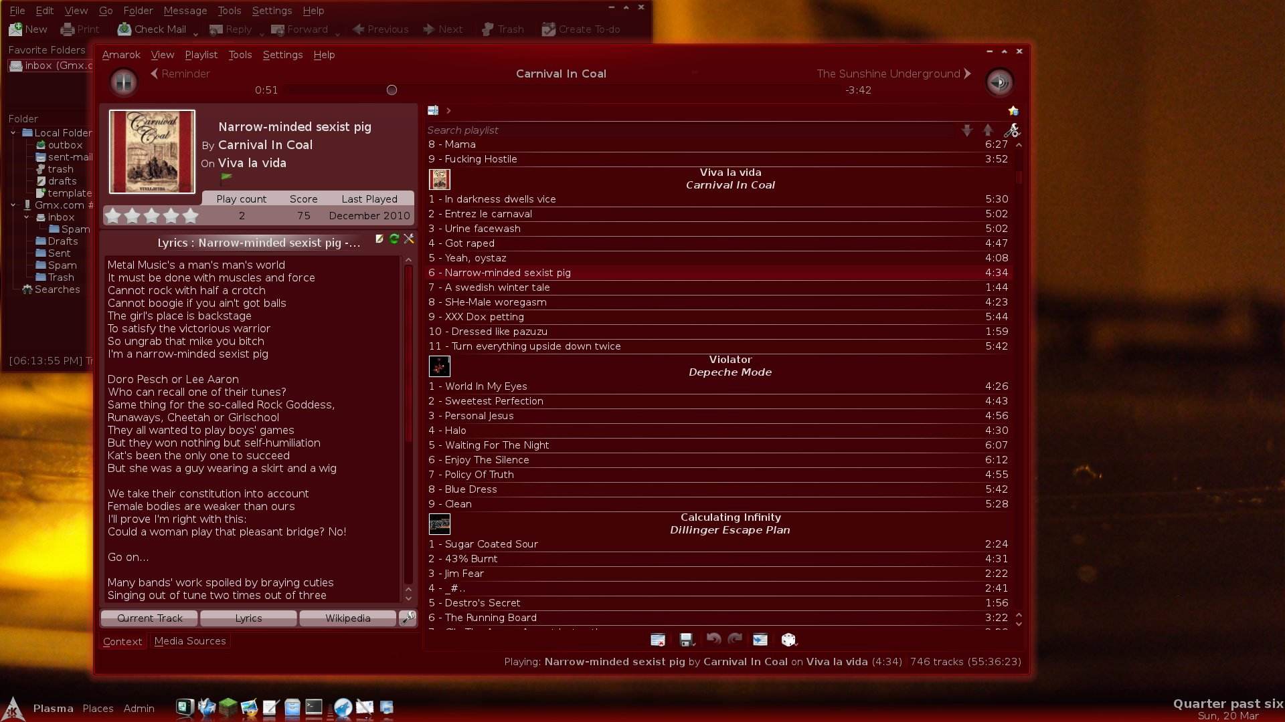Click the Current Track applet button
Viewport: 1285px width, 722px height.
click(x=149, y=618)
